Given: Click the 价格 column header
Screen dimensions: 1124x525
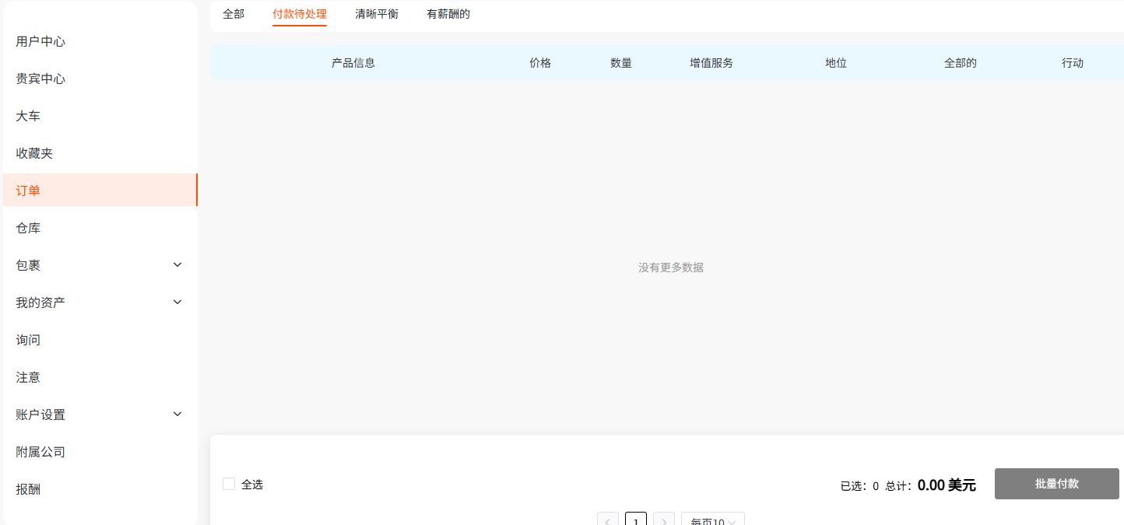Looking at the screenshot, I should tap(540, 63).
